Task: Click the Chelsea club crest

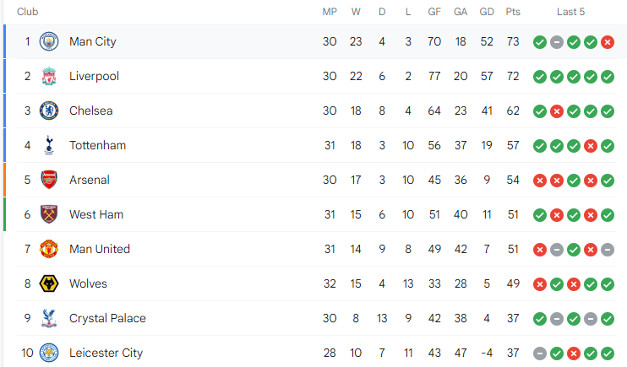Action: (48, 111)
